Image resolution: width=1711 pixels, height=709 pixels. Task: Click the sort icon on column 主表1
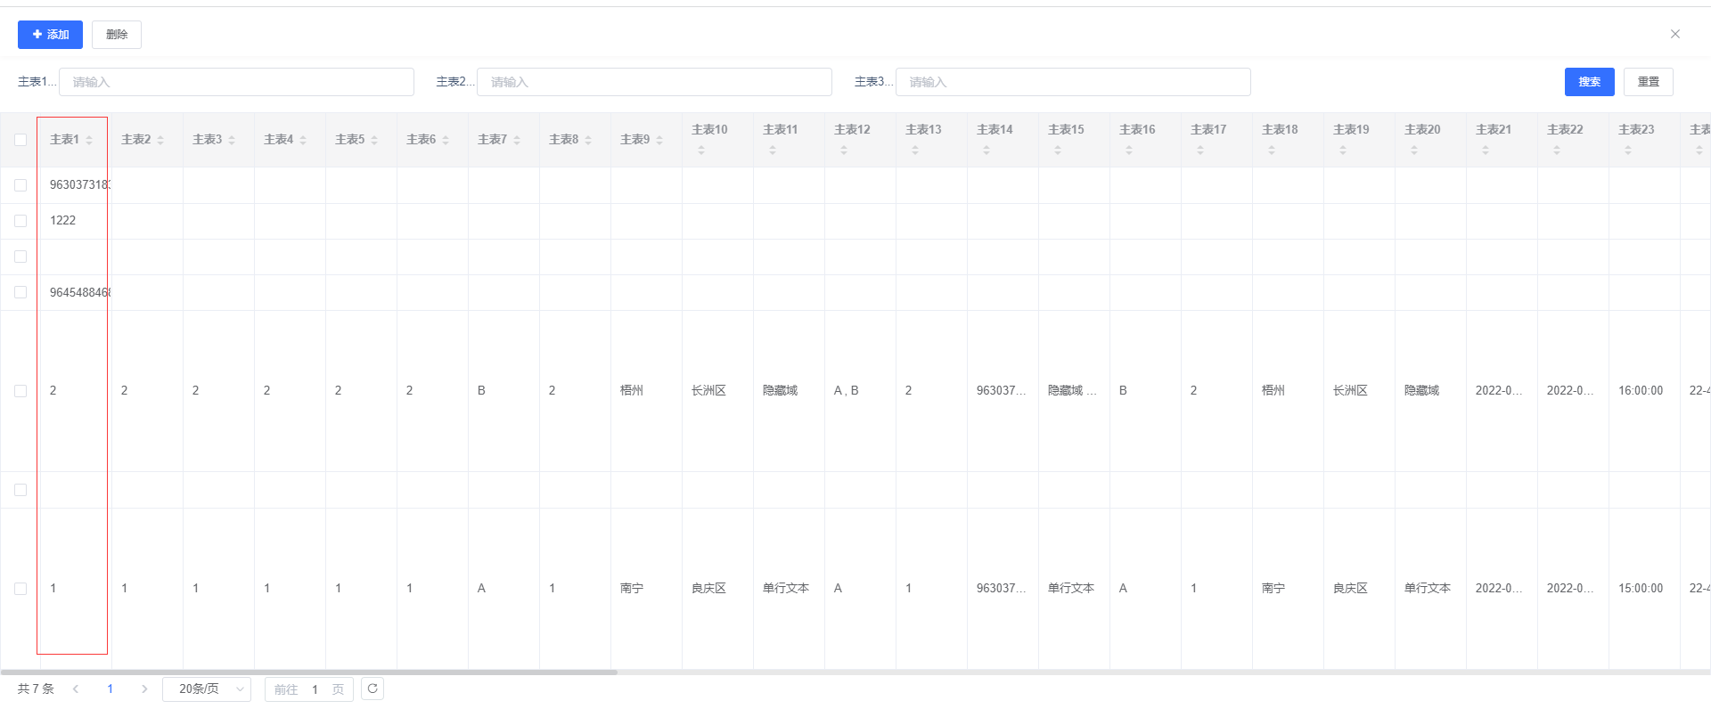89,140
